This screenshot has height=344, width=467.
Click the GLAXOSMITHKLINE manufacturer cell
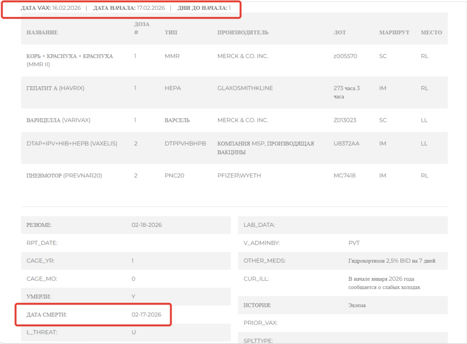245,88
